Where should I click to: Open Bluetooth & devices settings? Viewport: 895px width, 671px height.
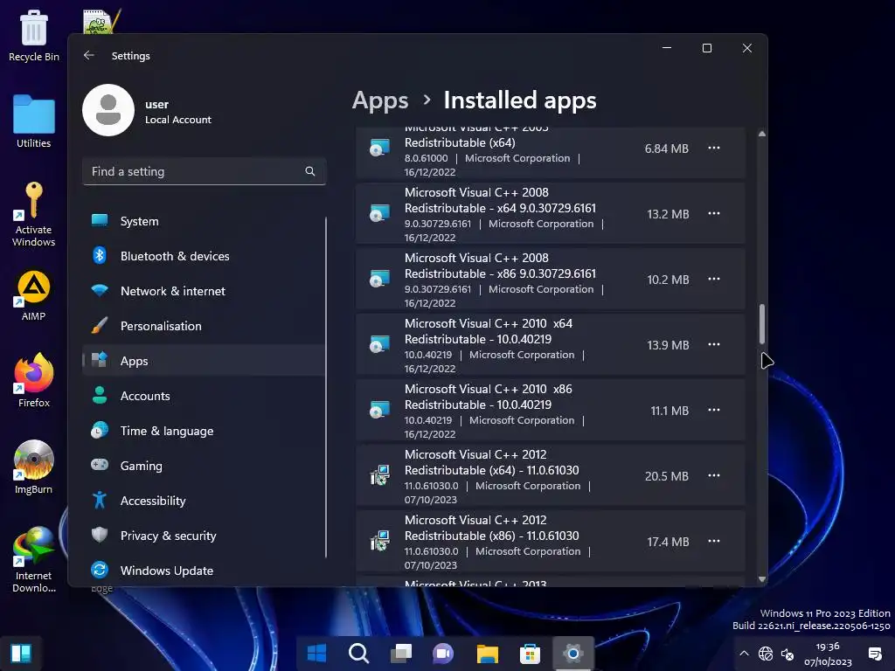pos(204,256)
